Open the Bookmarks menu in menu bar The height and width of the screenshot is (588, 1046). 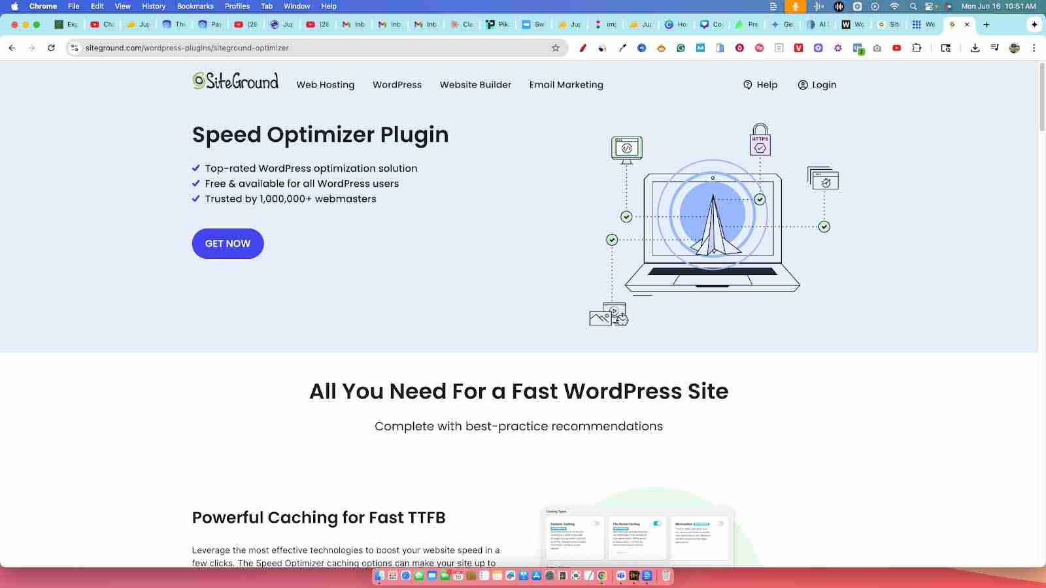pos(195,6)
